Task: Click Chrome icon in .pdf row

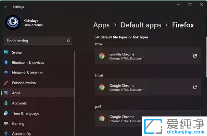Action: pos(102,118)
